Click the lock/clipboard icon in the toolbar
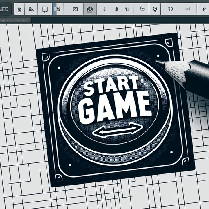 19,9
